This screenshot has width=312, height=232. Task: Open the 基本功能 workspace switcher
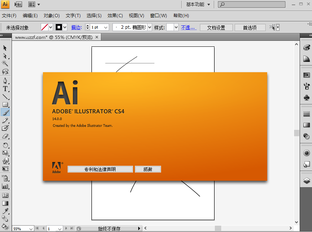pos(198,4)
